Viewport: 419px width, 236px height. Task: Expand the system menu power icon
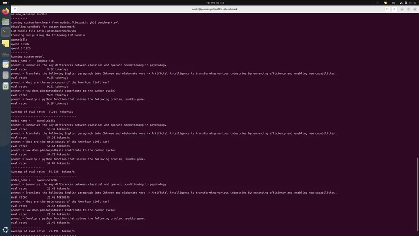click(x=415, y=3)
